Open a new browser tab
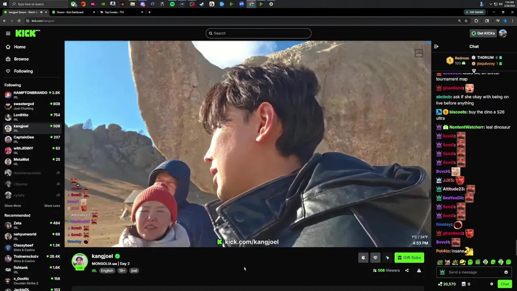The height and width of the screenshot is (291, 517). tap(149, 12)
